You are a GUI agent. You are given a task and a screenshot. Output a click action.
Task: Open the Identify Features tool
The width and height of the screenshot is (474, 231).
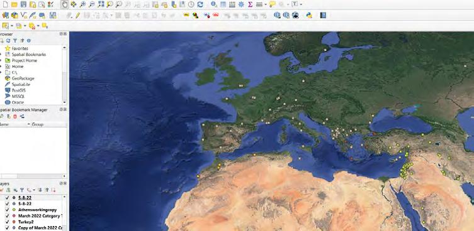(214, 4)
